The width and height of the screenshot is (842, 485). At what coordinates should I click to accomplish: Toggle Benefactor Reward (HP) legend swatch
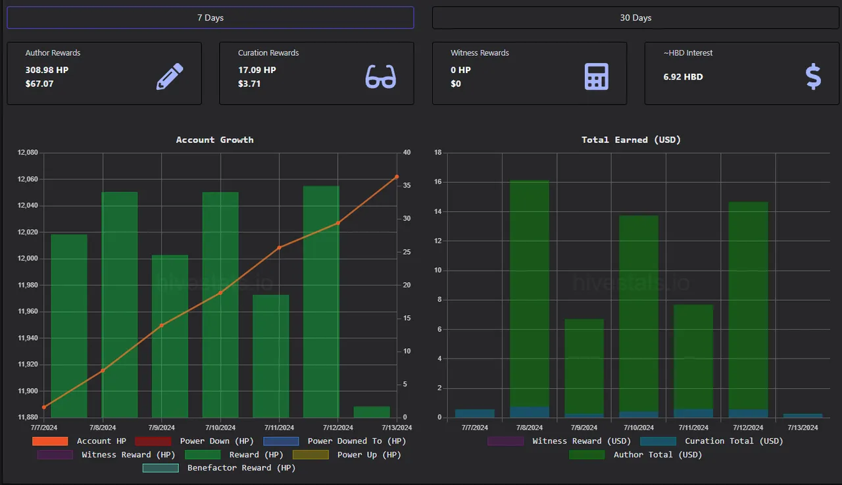tap(161, 468)
